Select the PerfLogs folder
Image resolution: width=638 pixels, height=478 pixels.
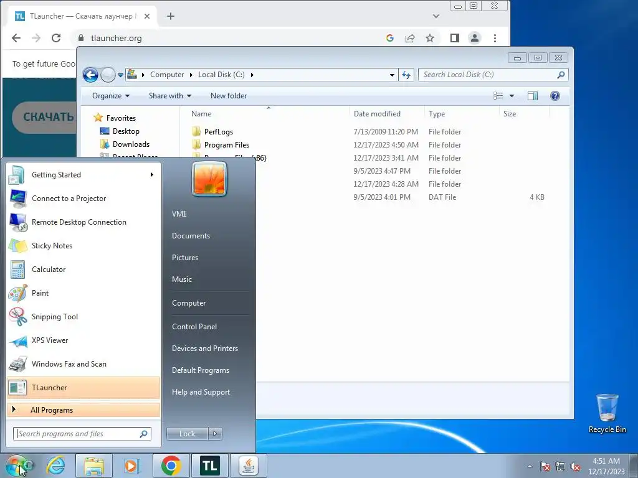point(218,132)
